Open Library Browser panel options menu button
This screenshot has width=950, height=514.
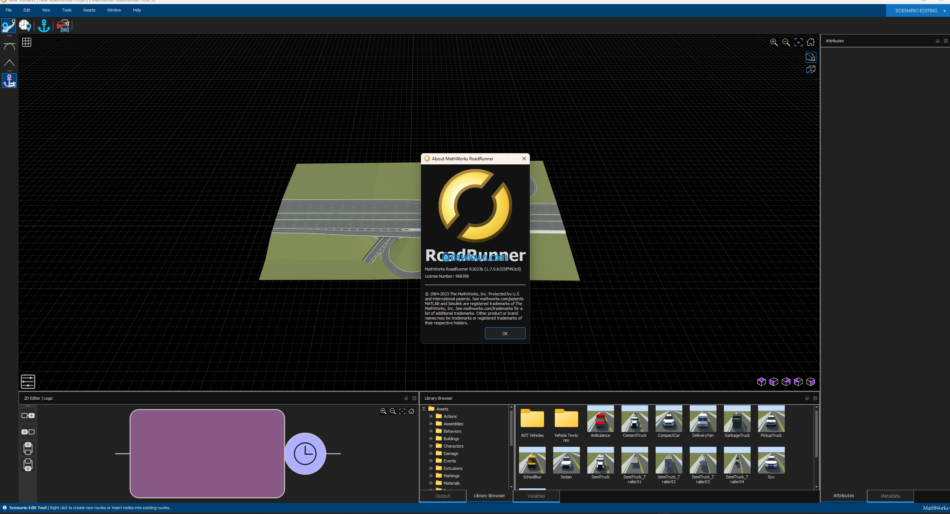[807, 398]
